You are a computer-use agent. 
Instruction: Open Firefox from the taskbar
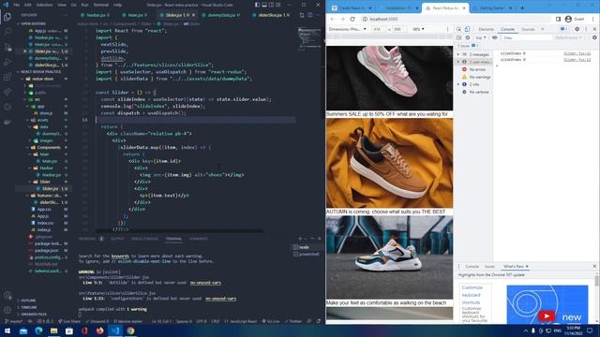100,330
